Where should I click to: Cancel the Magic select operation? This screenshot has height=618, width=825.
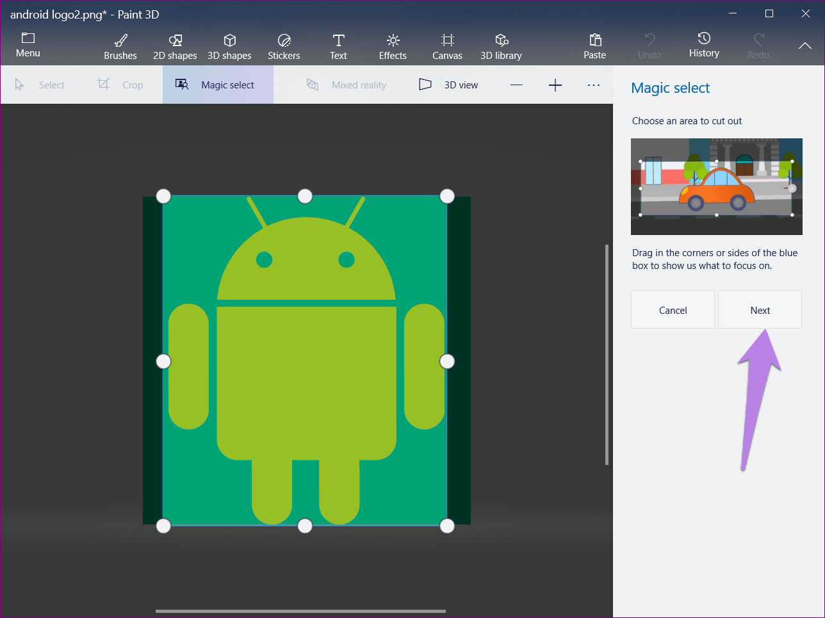pos(673,310)
